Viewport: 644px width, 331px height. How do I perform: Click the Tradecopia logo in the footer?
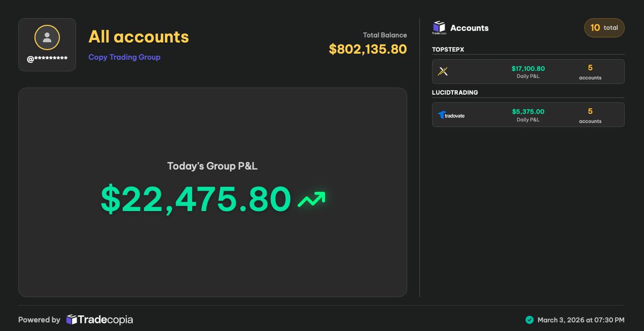click(99, 320)
